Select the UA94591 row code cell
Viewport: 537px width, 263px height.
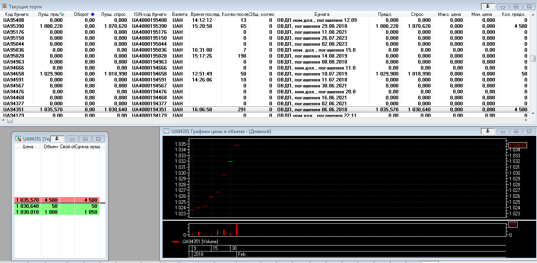14,79
